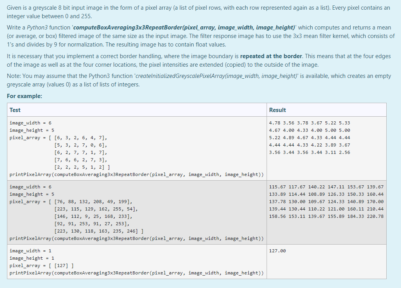The width and height of the screenshot is (401, 288).
Task: Click the second test's printPixelArray call
Action: pos(136,238)
